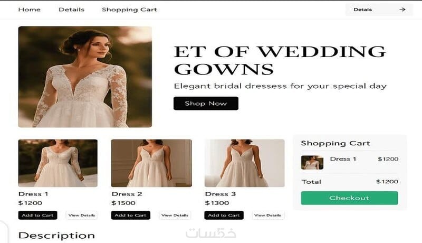
Task: Open the Dress 2 product photo
Action: click(151, 163)
